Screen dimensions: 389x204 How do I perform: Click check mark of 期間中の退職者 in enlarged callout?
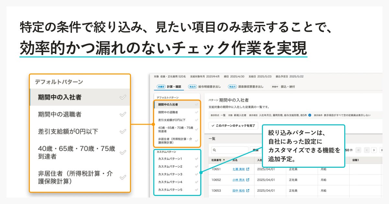coord(123,114)
